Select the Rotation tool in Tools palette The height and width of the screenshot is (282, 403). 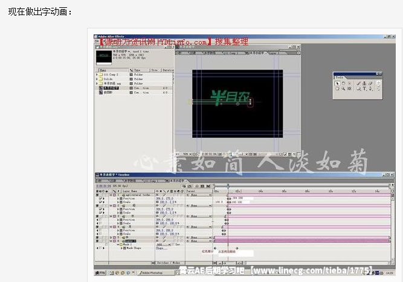click(343, 83)
